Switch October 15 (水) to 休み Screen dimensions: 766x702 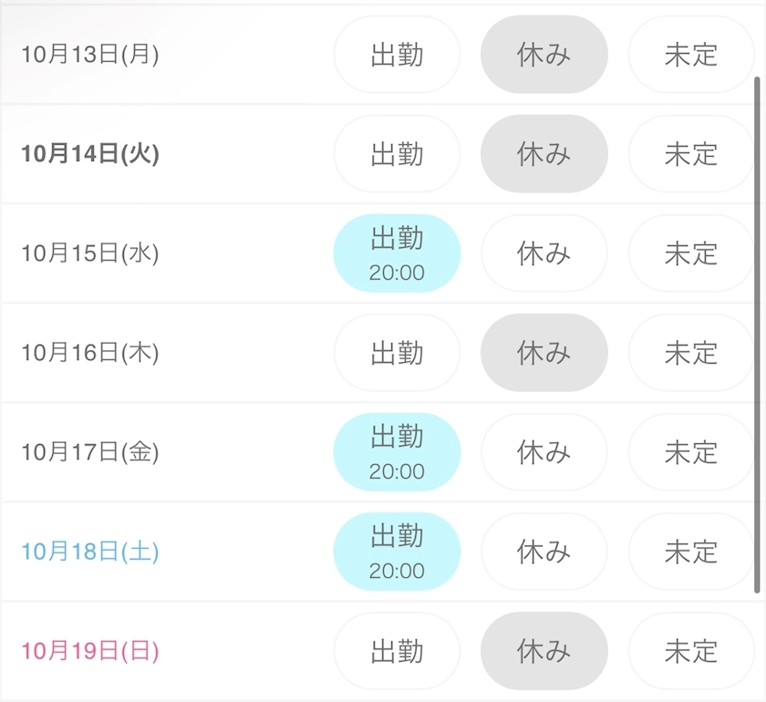tap(543, 253)
